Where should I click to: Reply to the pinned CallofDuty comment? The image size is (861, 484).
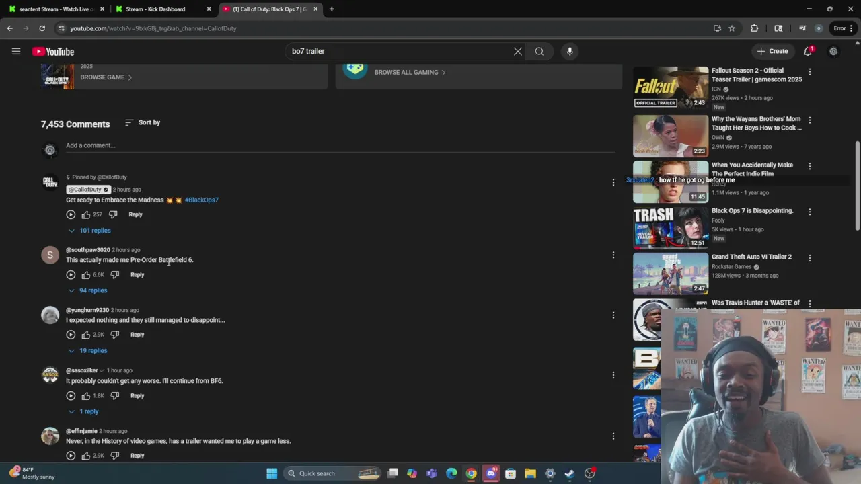[135, 214]
